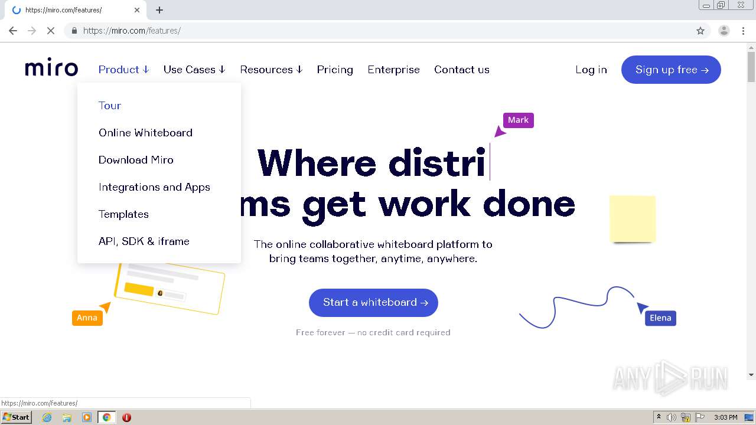This screenshot has width=756, height=425.
Task: Open a new browser tab
Action: click(159, 10)
